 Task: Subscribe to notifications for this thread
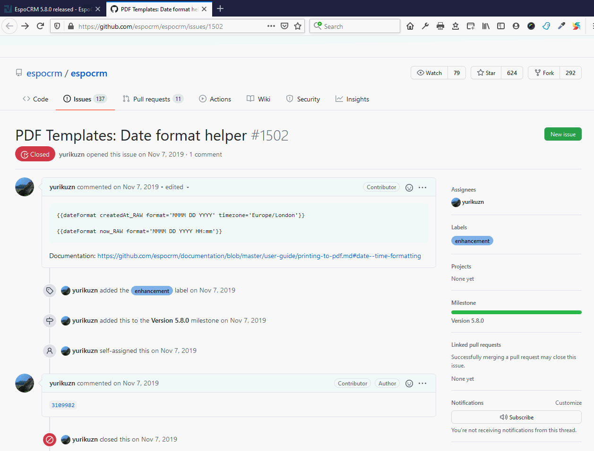point(516,418)
